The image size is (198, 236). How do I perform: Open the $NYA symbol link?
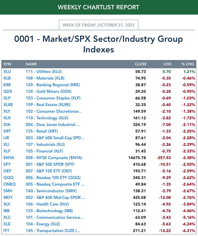[x=9, y=157]
